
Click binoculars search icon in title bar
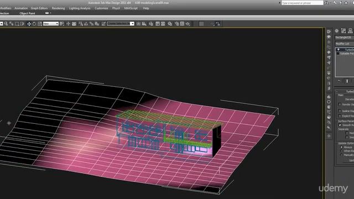tap(326, 3)
